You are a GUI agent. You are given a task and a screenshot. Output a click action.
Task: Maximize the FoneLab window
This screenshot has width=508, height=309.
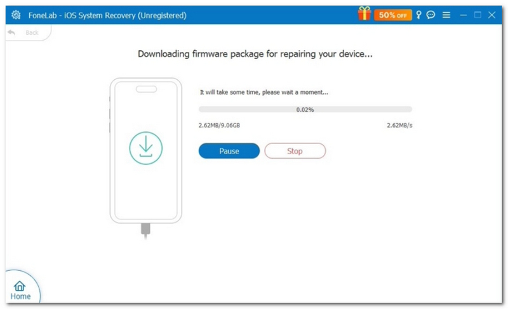[x=478, y=15]
